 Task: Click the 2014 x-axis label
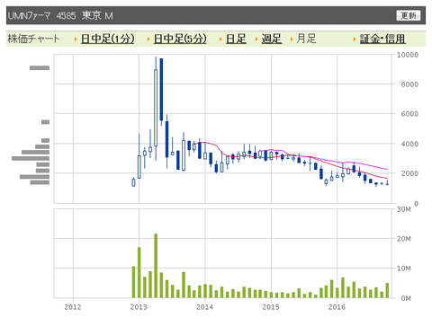[x=205, y=307]
